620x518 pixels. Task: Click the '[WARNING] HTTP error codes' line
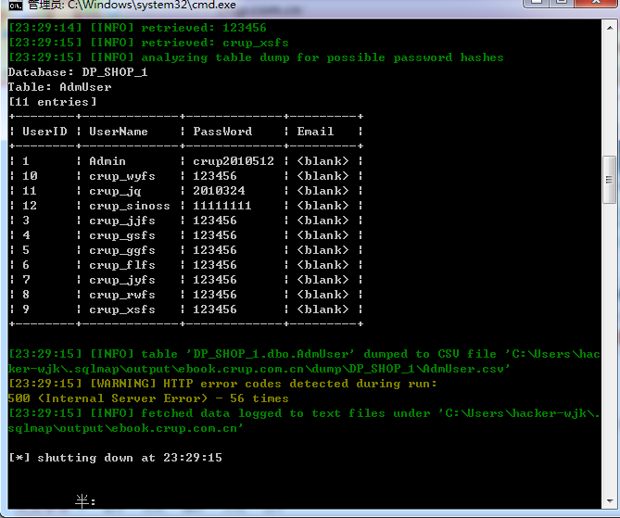click(222, 384)
